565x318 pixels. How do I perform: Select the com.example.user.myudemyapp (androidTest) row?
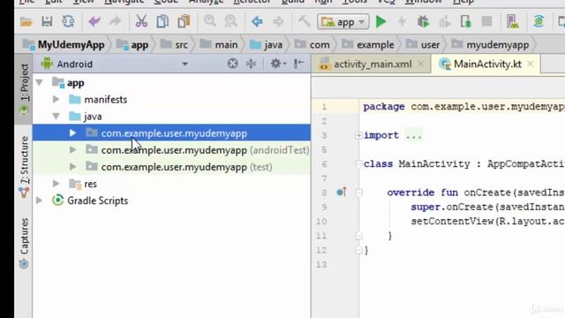point(171,149)
